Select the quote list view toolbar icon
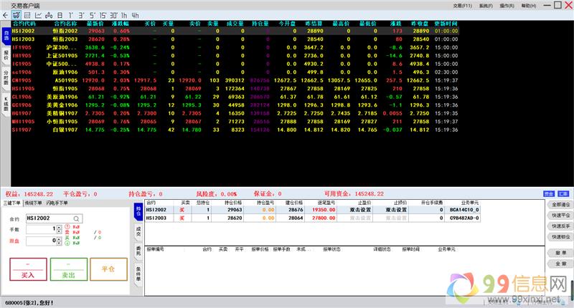Screen dimensions: 574x308 click(x=27, y=14)
